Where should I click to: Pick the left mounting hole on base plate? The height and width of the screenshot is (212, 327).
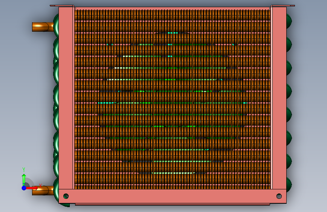click(x=66, y=196)
